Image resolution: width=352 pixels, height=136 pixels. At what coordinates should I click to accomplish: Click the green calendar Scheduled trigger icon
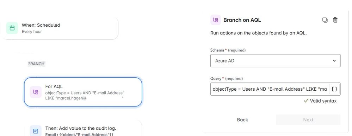tap(12, 28)
